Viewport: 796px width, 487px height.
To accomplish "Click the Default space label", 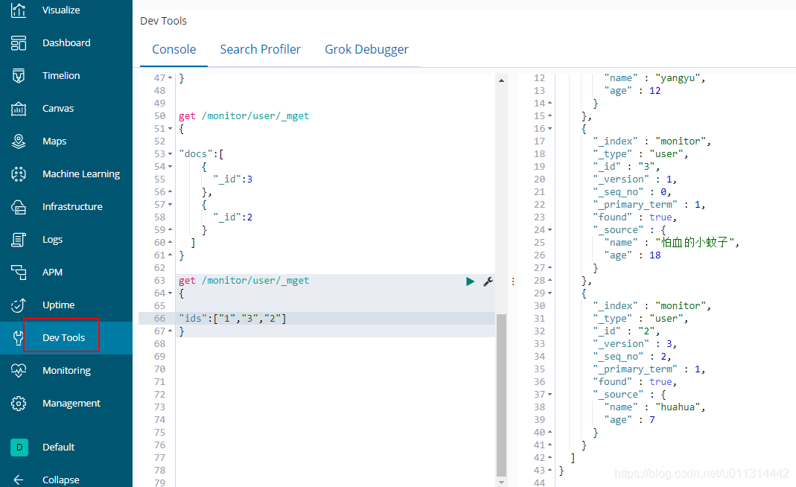I will (x=58, y=448).
